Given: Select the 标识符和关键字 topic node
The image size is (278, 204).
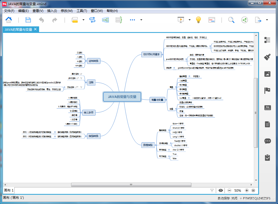Looking at the screenshot, I should click(x=151, y=54).
